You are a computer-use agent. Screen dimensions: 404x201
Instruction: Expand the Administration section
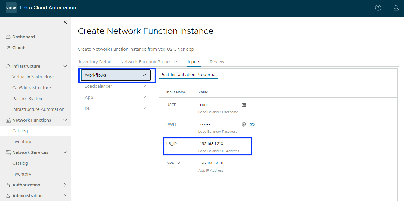coord(65,196)
